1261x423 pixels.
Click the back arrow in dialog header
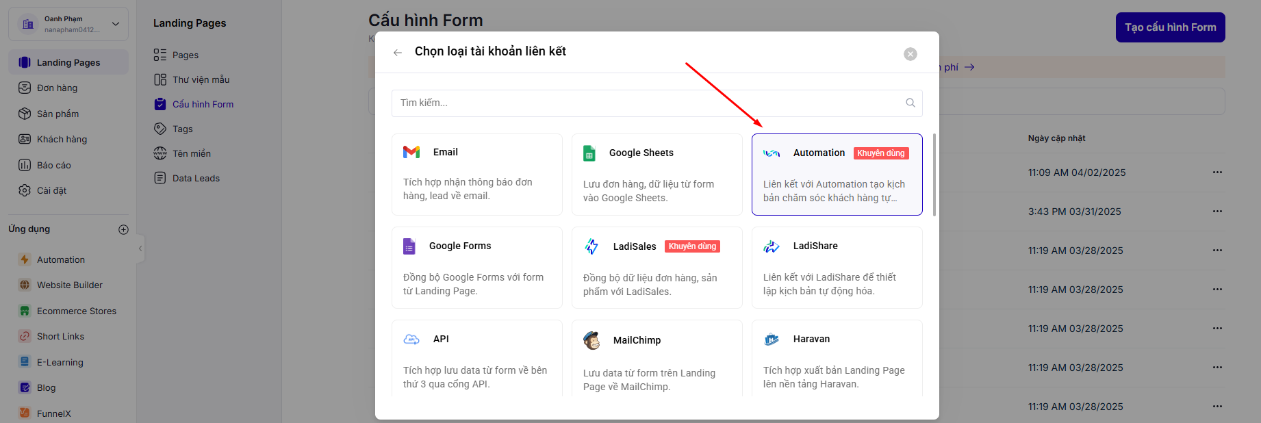coord(398,53)
